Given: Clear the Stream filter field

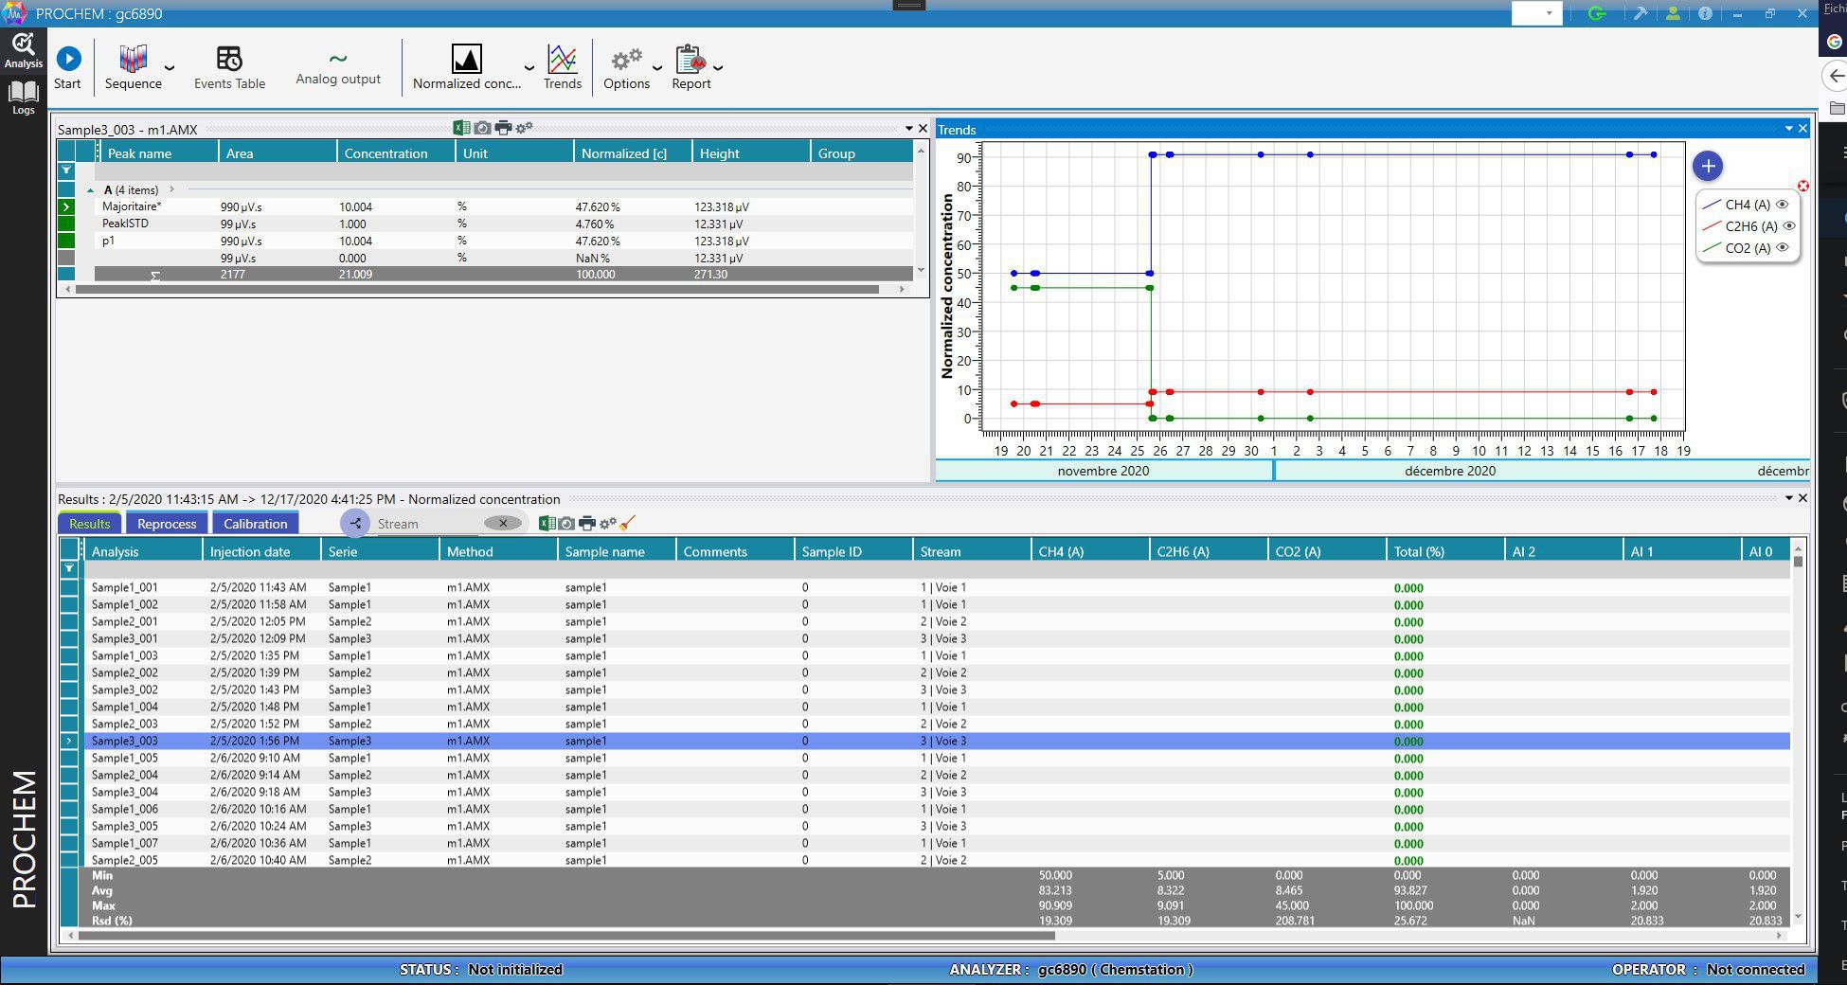Looking at the screenshot, I should (x=503, y=523).
